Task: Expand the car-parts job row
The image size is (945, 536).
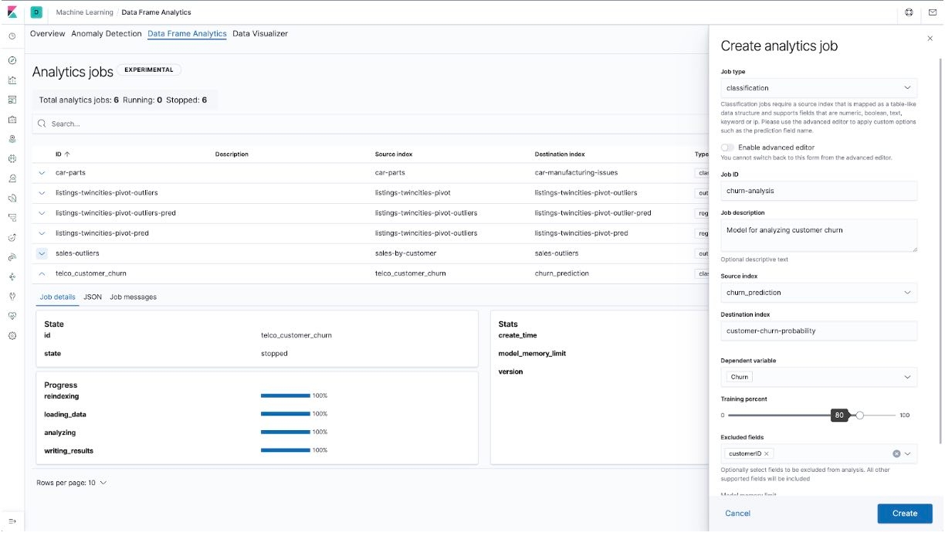Action: 42,172
